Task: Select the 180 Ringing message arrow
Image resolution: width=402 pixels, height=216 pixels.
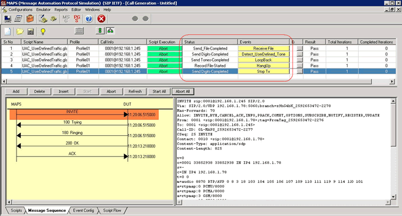Action: click(x=72, y=135)
